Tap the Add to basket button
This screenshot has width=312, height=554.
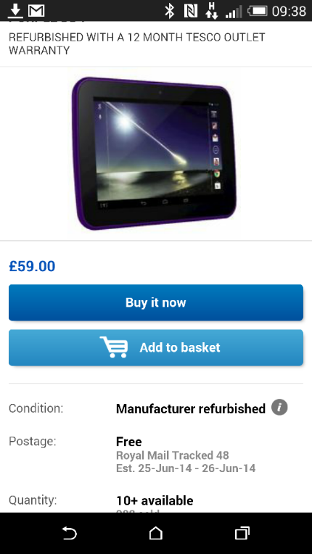(156, 347)
